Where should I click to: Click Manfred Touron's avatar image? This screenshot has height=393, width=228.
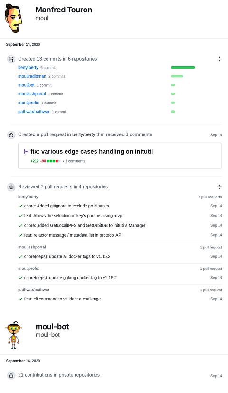(x=13, y=18)
